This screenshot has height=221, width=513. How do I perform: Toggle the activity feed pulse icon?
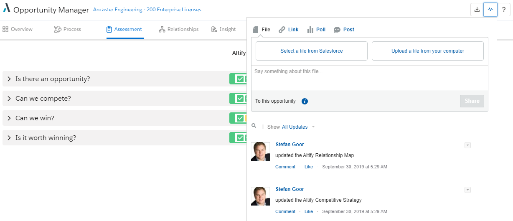(x=490, y=10)
